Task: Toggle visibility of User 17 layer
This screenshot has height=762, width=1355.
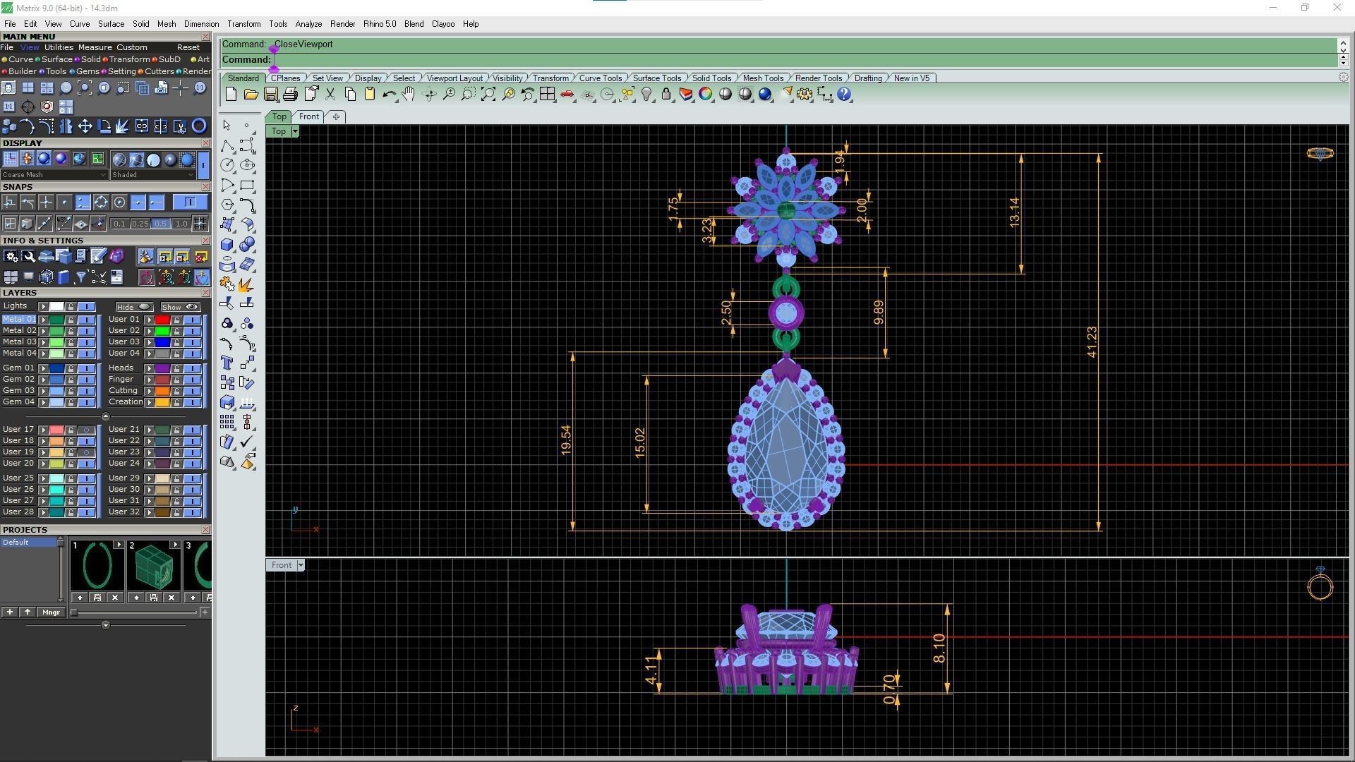Action: 87,430
